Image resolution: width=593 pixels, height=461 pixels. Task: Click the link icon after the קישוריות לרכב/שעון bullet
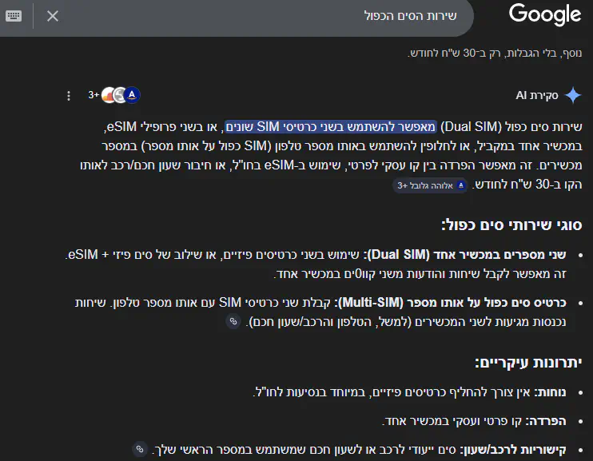(139, 449)
